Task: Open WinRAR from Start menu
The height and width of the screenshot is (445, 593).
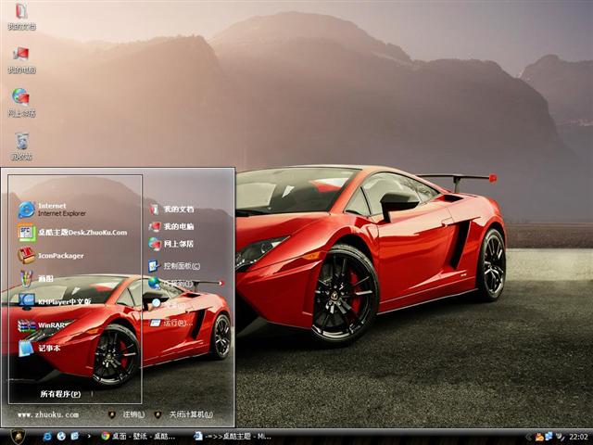Action: [44, 325]
